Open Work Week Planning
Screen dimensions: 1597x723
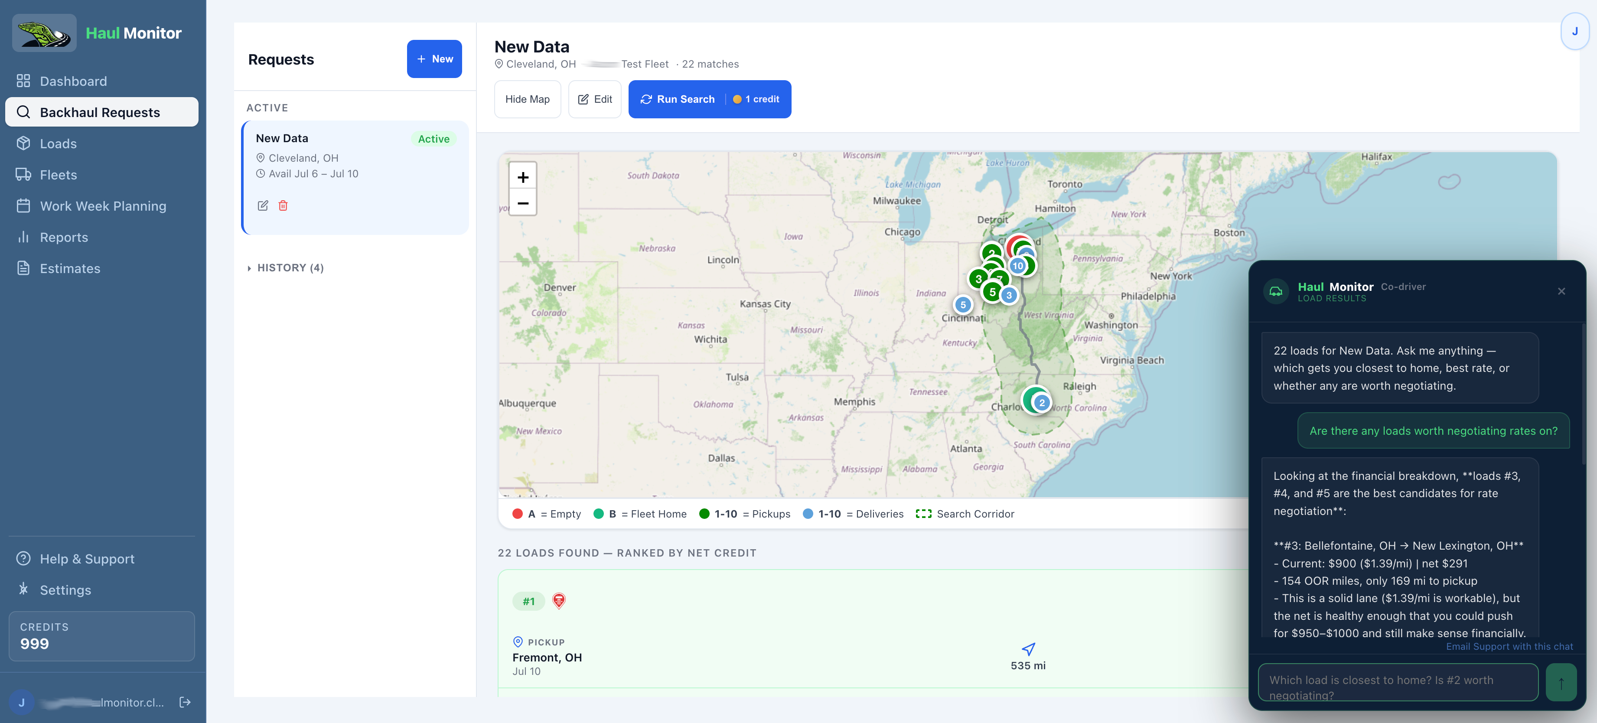(102, 205)
